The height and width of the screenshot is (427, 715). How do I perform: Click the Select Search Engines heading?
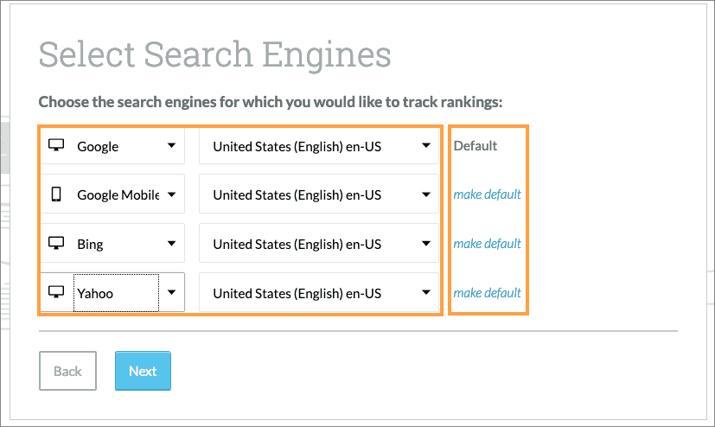click(214, 54)
